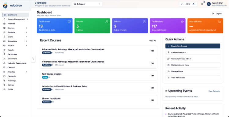Screen dimensions: 229x117
Task: Edit the Introduction to Cloud Kitchens course
Action: (152, 88)
